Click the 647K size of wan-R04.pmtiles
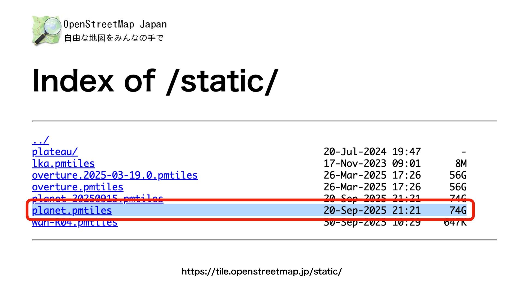The width and height of the screenshot is (524, 295). pos(455,224)
